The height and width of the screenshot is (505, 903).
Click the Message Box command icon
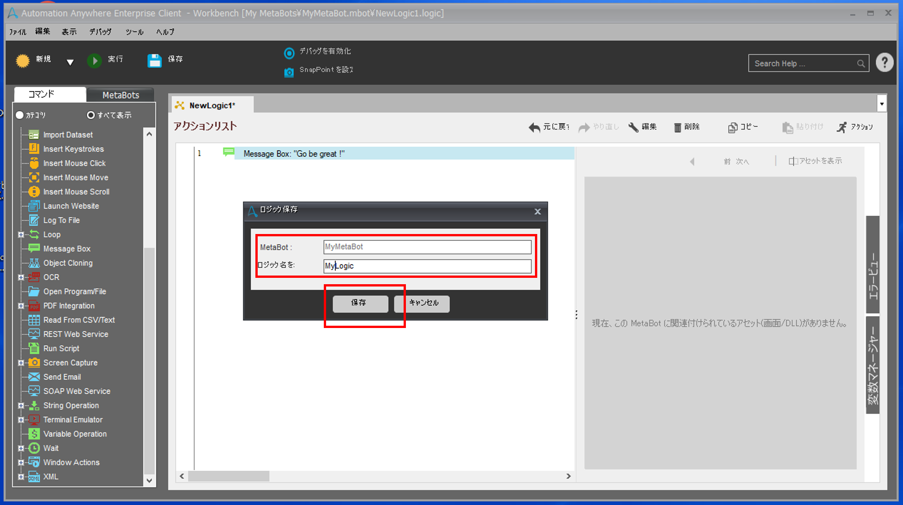pyautogui.click(x=34, y=248)
